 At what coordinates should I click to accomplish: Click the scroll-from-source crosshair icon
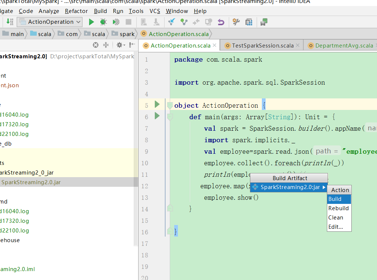tap(96, 45)
